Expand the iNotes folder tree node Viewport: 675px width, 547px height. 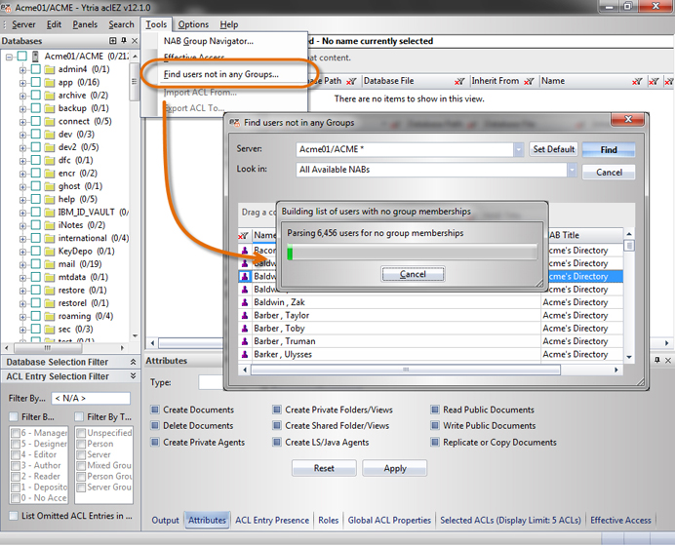coord(22,225)
